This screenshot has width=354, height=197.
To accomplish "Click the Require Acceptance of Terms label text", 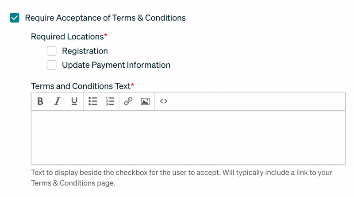I will 105,18.
